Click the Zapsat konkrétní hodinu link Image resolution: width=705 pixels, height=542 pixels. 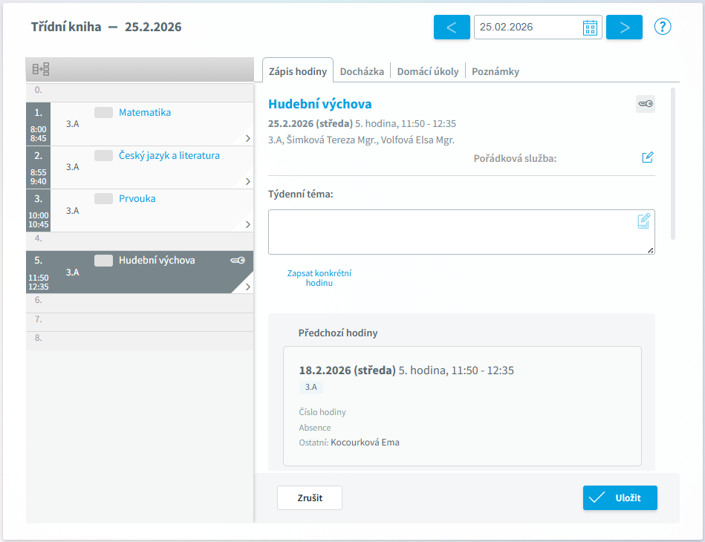pyautogui.click(x=319, y=278)
